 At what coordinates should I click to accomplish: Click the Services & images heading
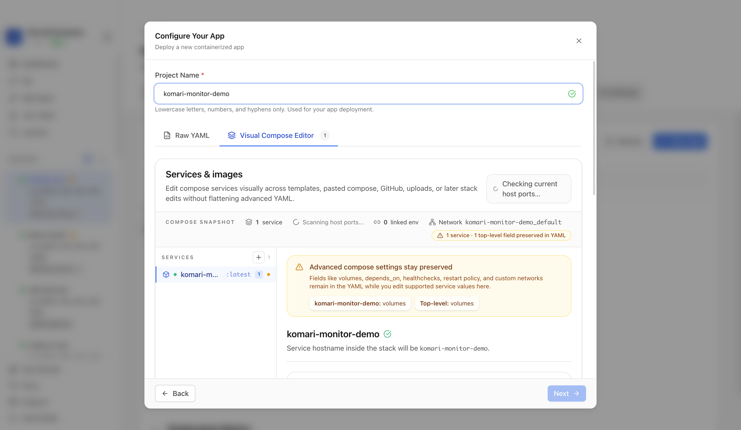204,174
